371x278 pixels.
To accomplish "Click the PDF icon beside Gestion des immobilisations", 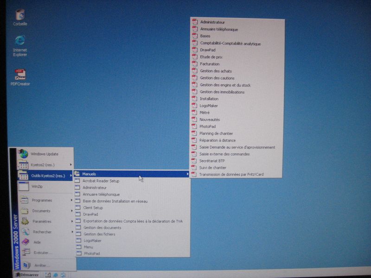I will point(194,91).
